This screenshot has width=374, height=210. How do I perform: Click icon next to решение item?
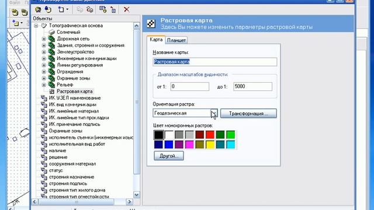pos(44,157)
